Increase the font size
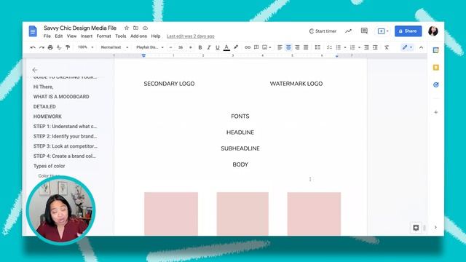 click(x=191, y=47)
